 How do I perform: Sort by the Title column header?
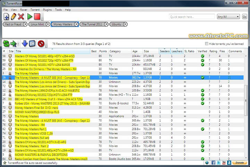pos(52,51)
